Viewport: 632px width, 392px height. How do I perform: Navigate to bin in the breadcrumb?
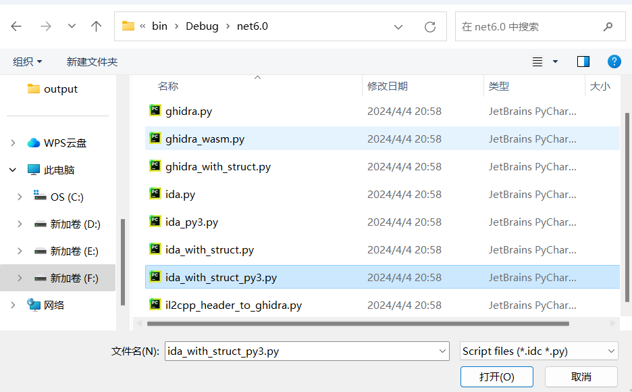(159, 26)
